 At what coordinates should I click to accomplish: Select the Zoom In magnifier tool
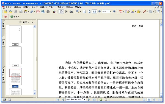(x=78, y=12)
